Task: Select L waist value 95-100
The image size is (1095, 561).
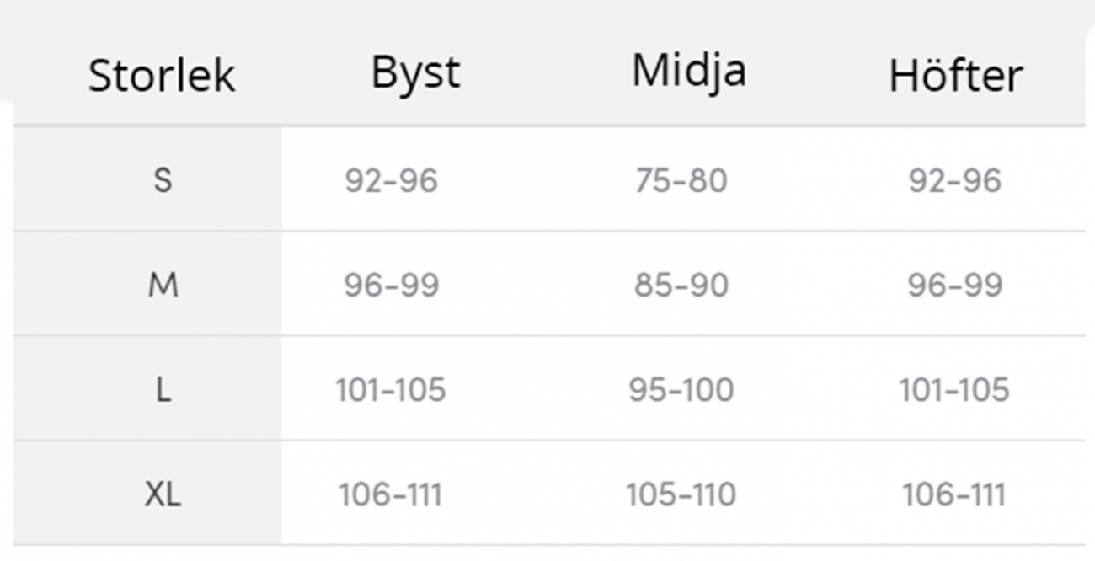Action: coord(681,390)
